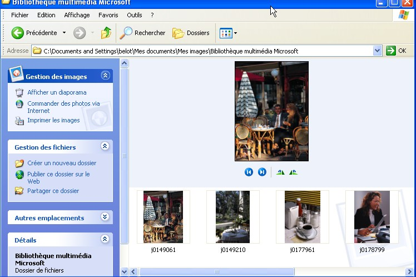Click the large cafe preview image
This screenshot has width=416, height=277.
coord(271,111)
